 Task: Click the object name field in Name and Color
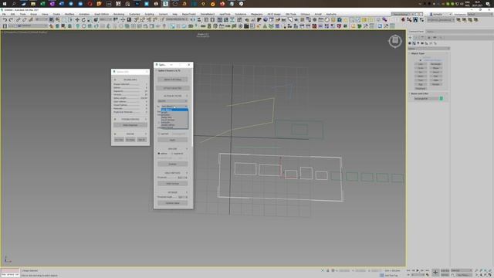point(425,99)
